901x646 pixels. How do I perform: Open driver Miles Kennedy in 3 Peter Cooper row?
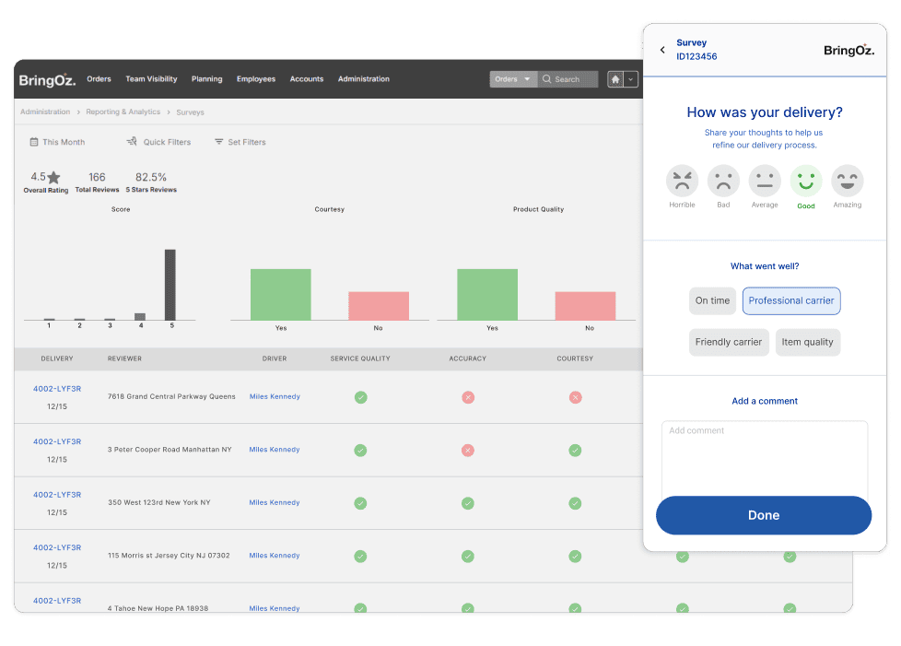click(275, 449)
